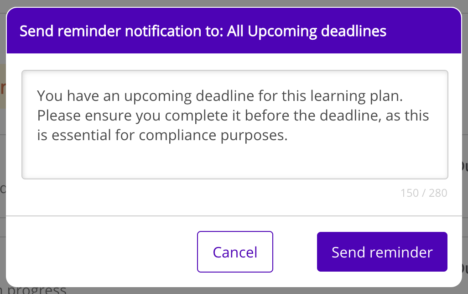Click empty footer area left of Cancel
Image resolution: width=468 pixels, height=294 pixels.
pos(100,252)
